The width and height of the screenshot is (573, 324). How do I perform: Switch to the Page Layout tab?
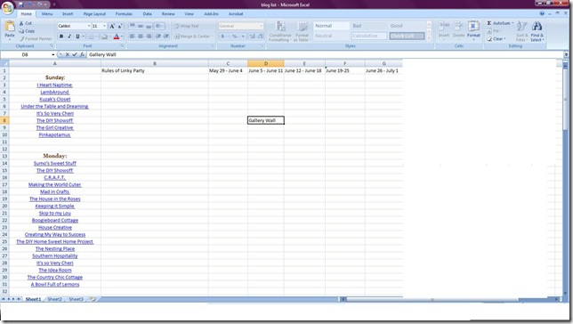(94, 14)
